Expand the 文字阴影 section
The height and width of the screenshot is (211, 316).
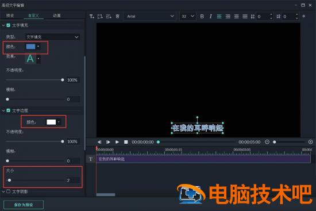[3, 191]
